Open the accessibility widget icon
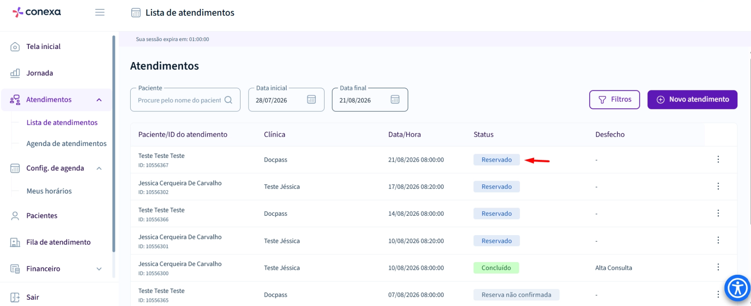 737,288
